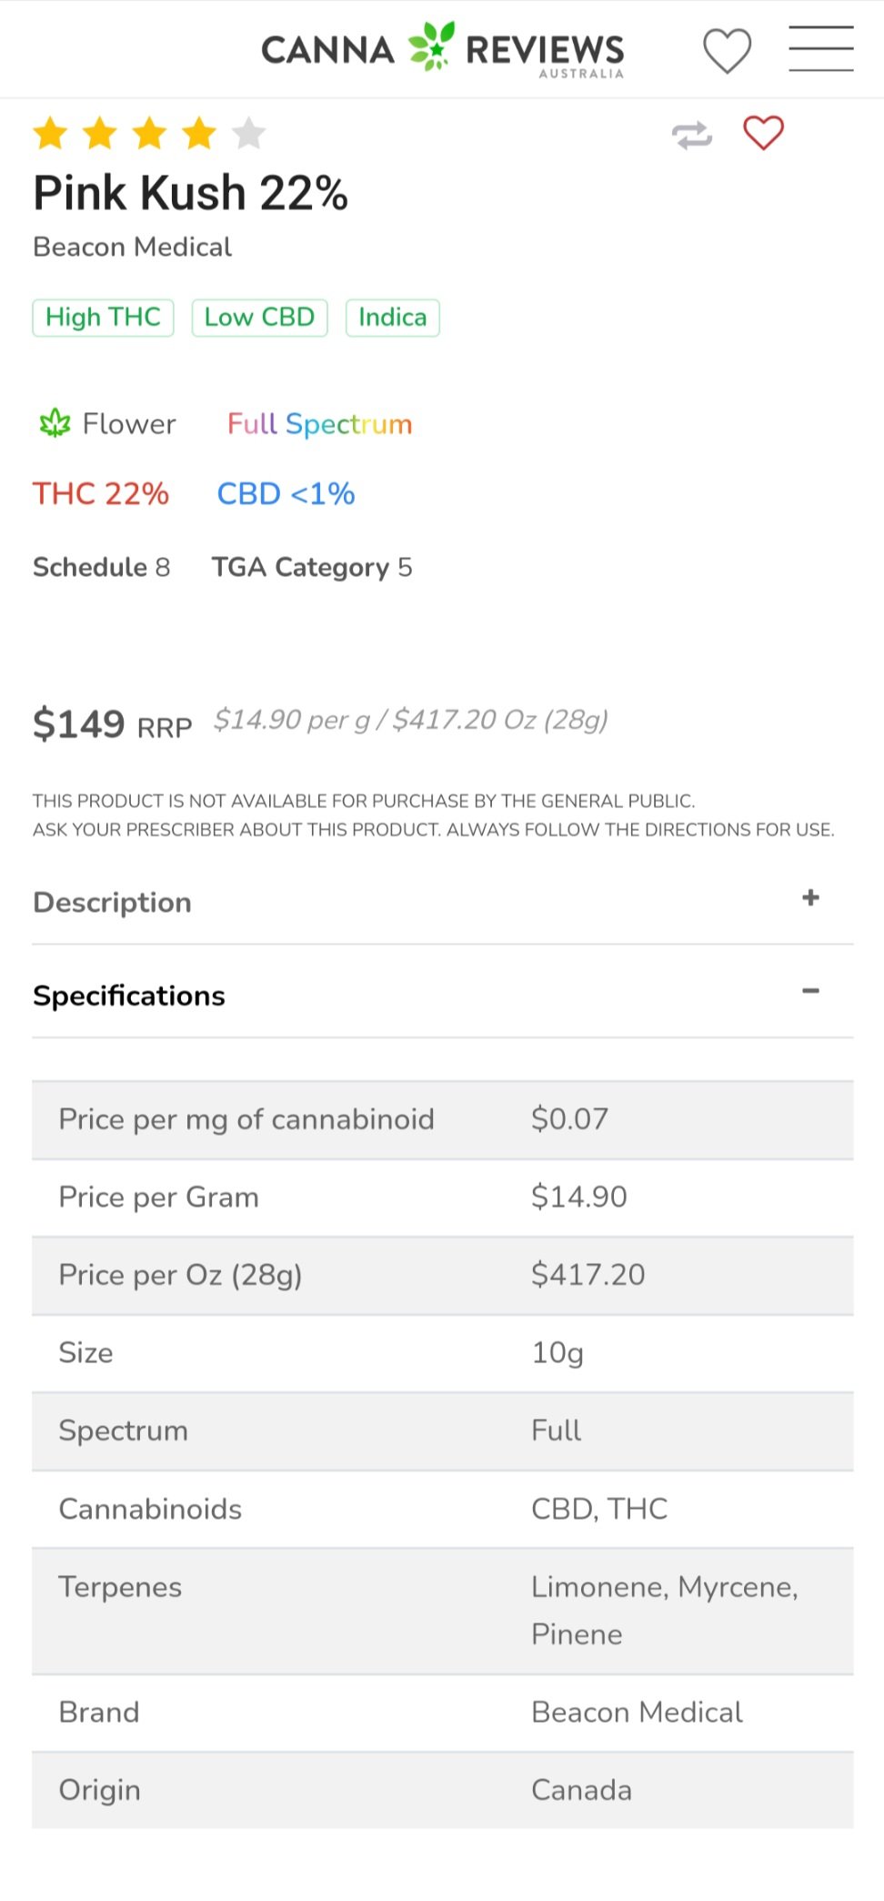Image resolution: width=884 pixels, height=1901 pixels.
Task: Click the third rating star
Action: (150, 134)
